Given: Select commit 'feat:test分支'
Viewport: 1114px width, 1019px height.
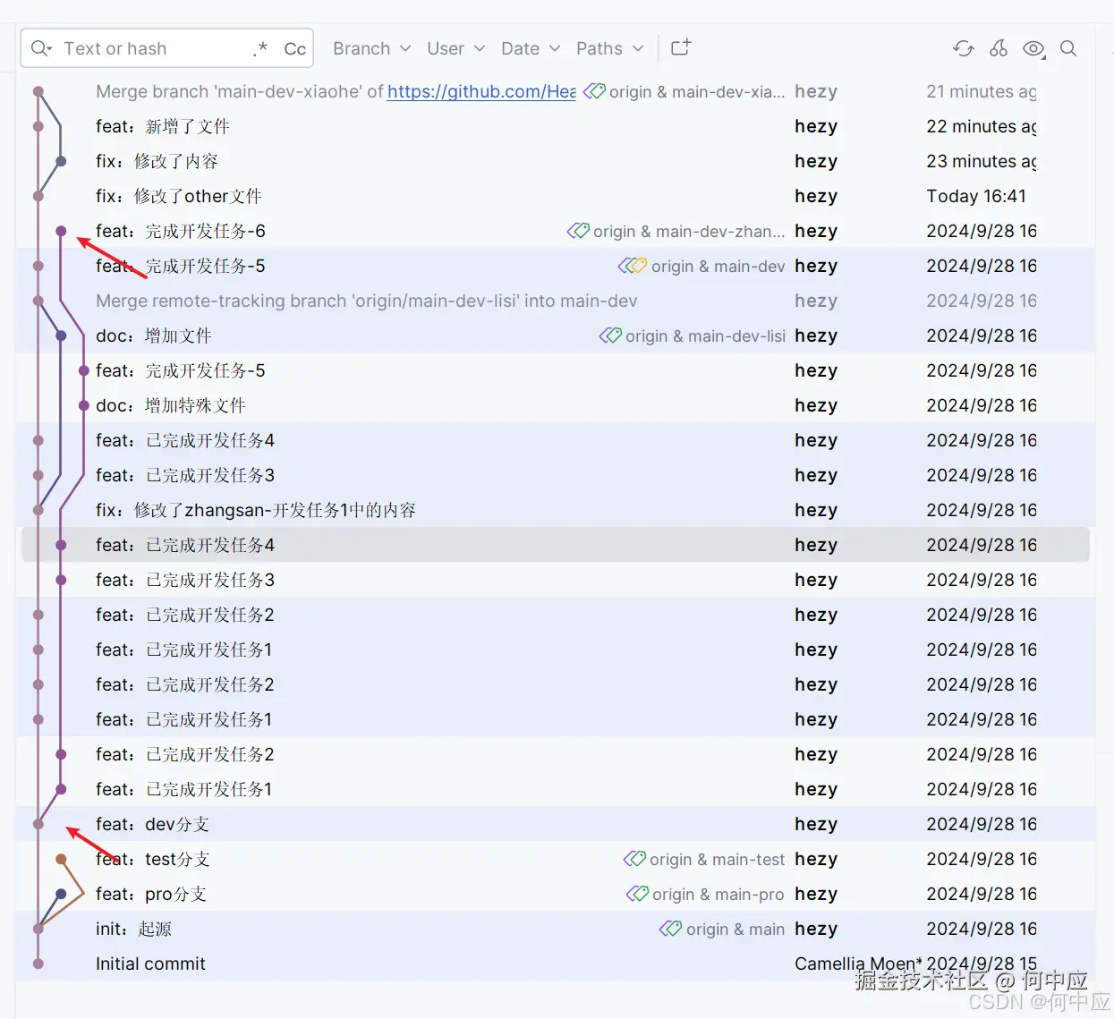Looking at the screenshot, I should point(555,859).
